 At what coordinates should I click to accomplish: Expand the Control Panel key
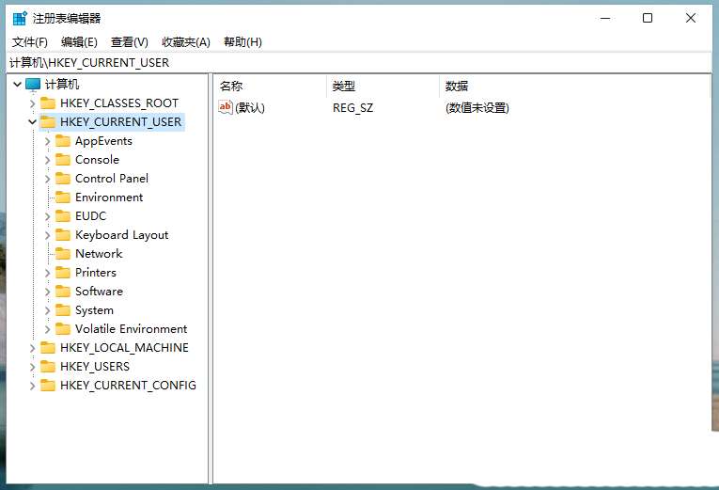[x=47, y=179]
